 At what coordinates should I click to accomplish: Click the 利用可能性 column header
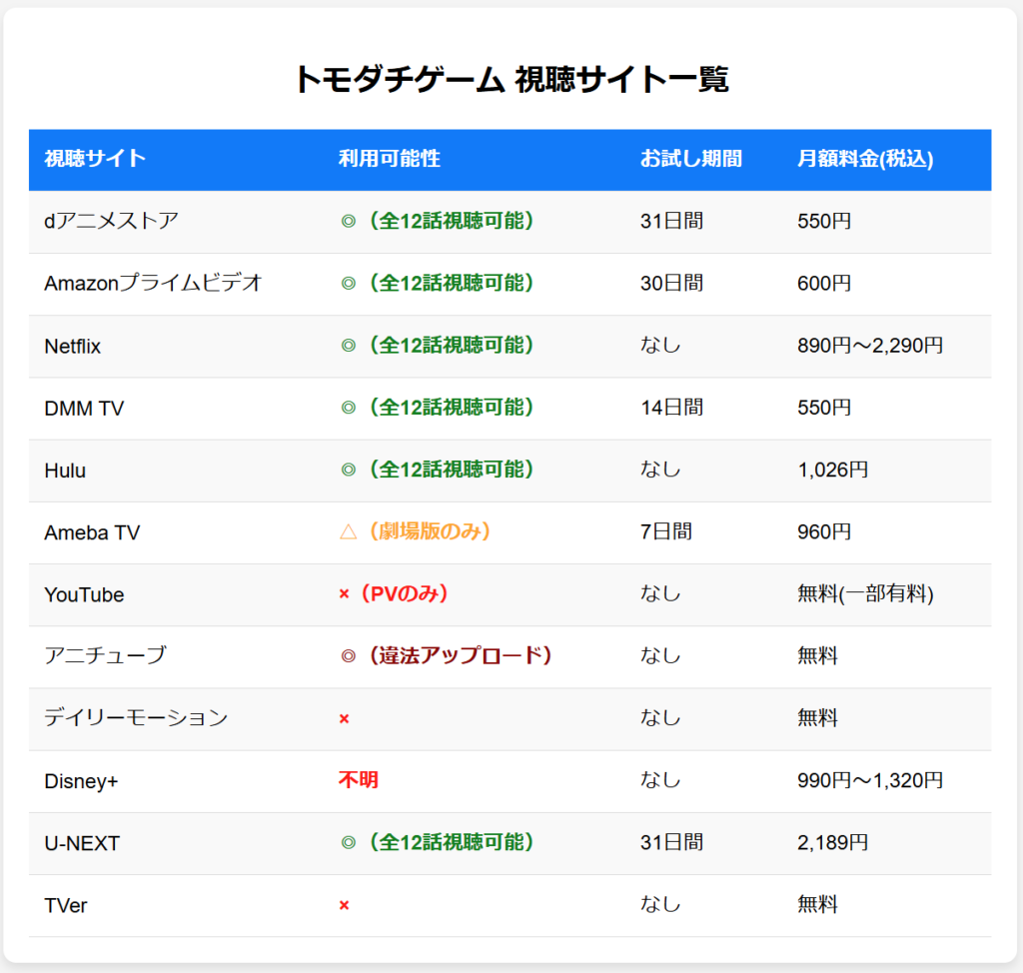[390, 159]
